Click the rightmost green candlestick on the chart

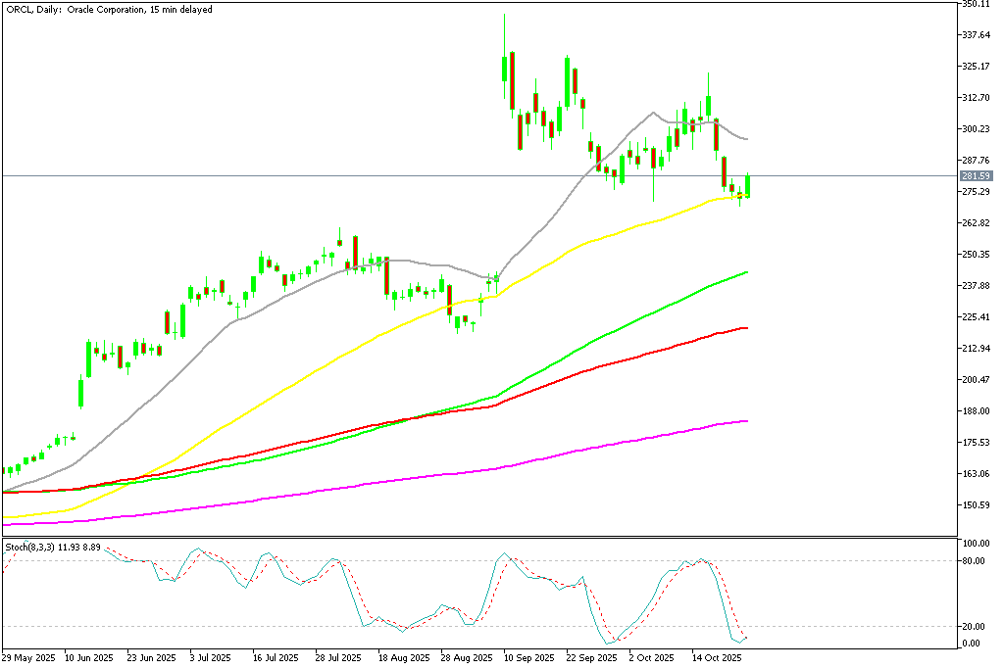point(748,186)
